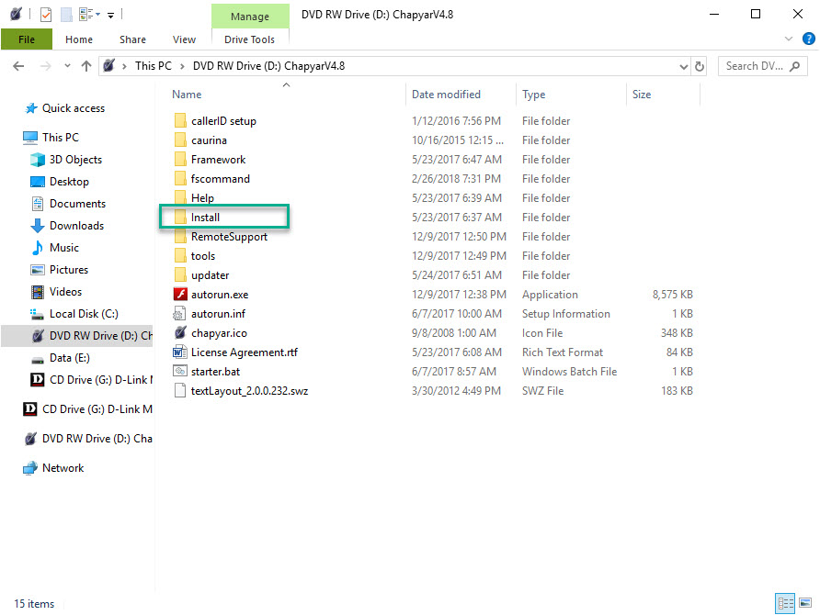Select the Framework folder icon

(180, 159)
